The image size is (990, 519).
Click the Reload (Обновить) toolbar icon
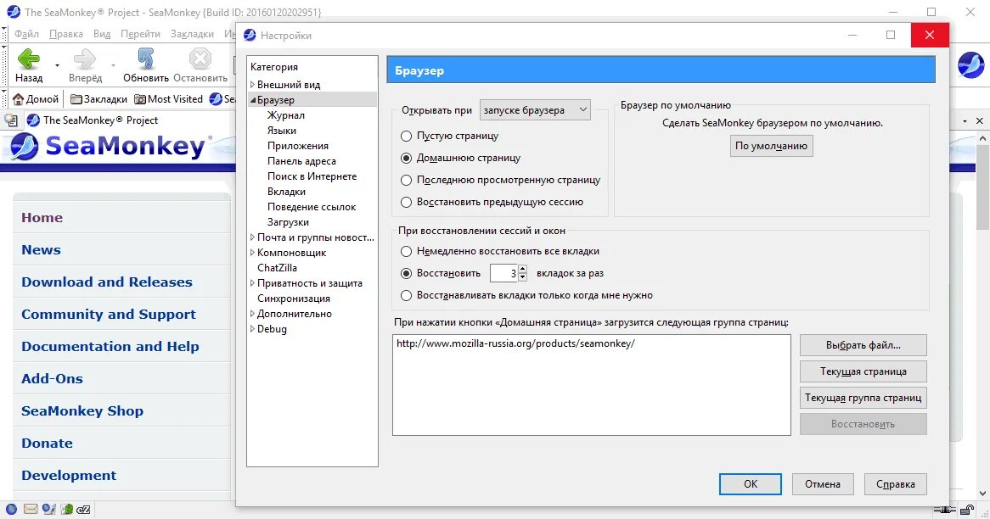(x=146, y=59)
